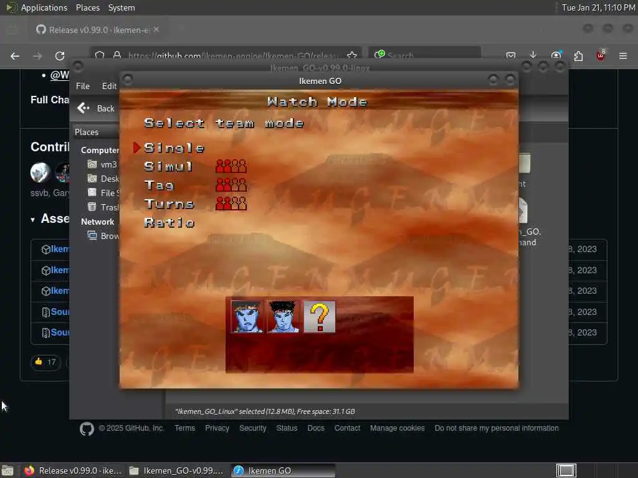This screenshot has height=478, width=638.
Task: Open GitHub Status footer link
Action: click(287, 428)
